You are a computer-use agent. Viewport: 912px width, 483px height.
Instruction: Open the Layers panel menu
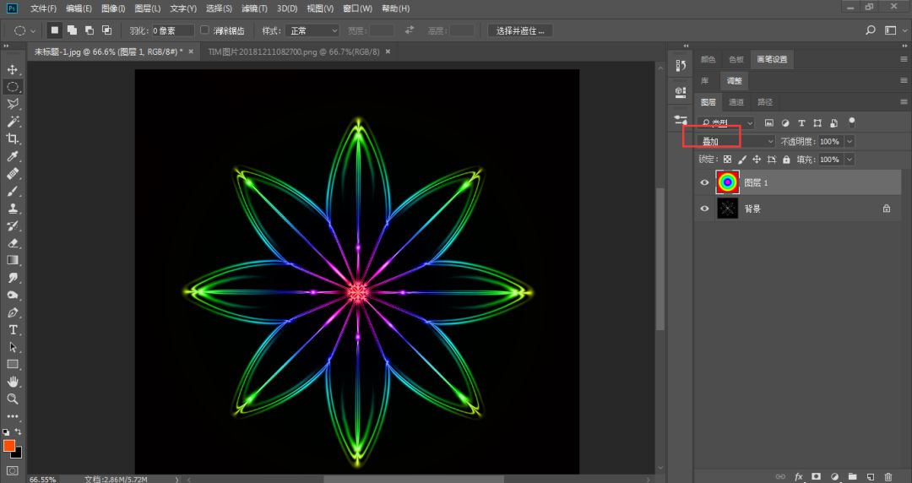click(x=904, y=102)
